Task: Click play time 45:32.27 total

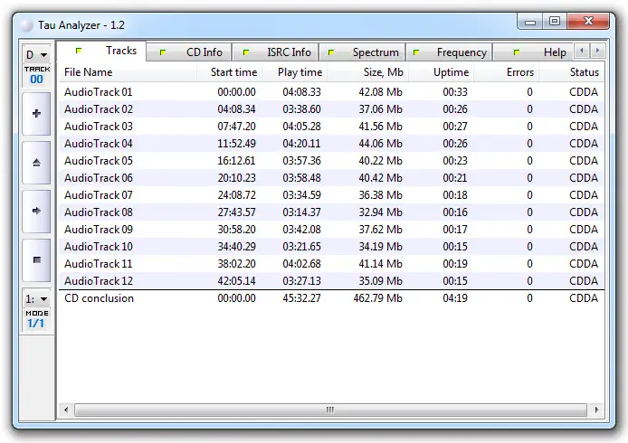Action: 301,298
